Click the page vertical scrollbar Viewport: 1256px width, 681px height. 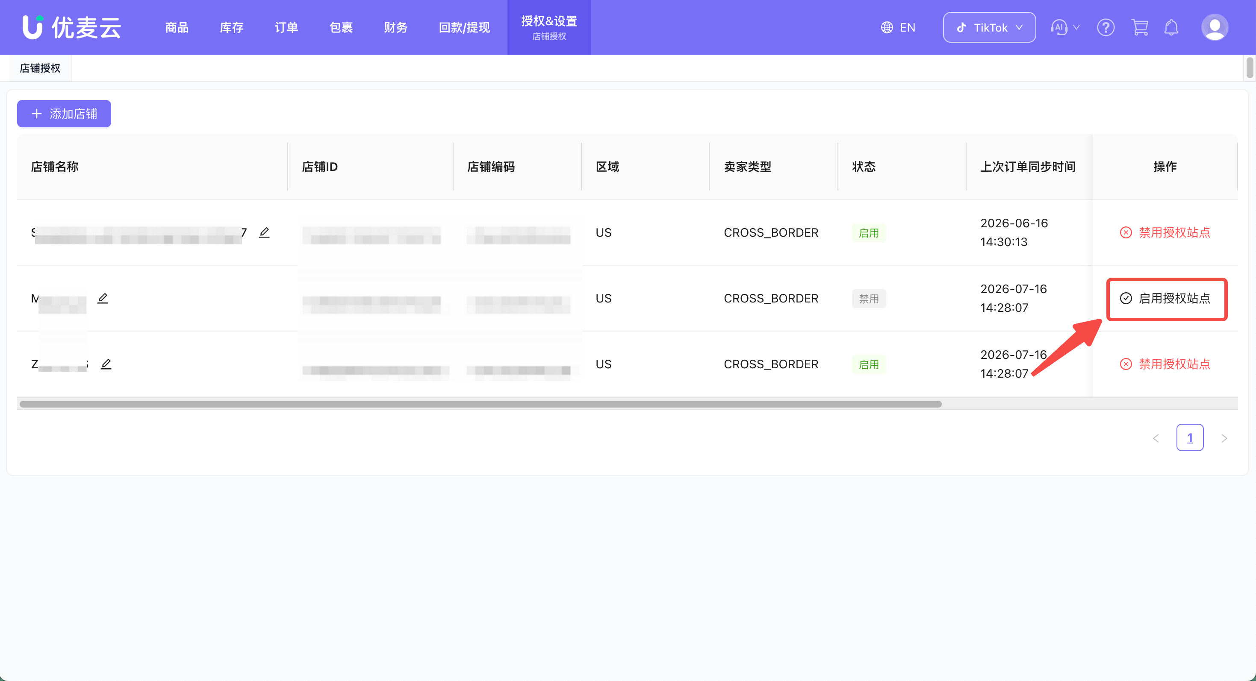(1250, 68)
